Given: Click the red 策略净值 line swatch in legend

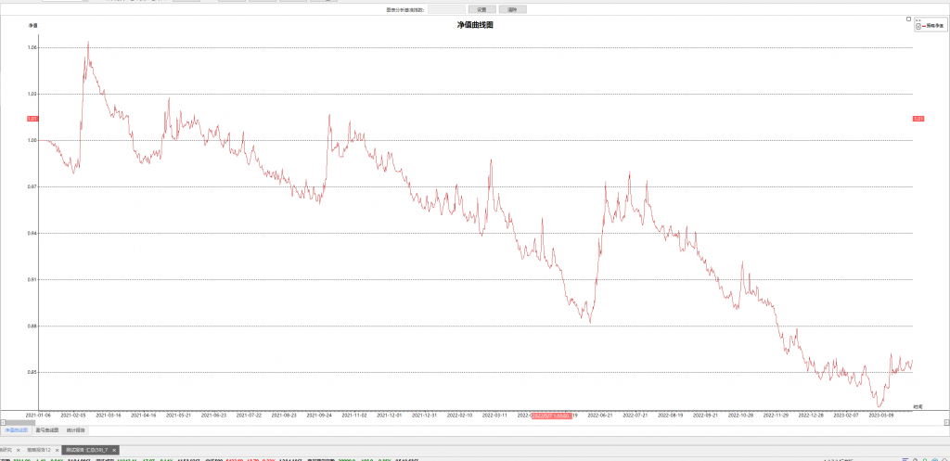Looking at the screenshot, I should 924,26.
